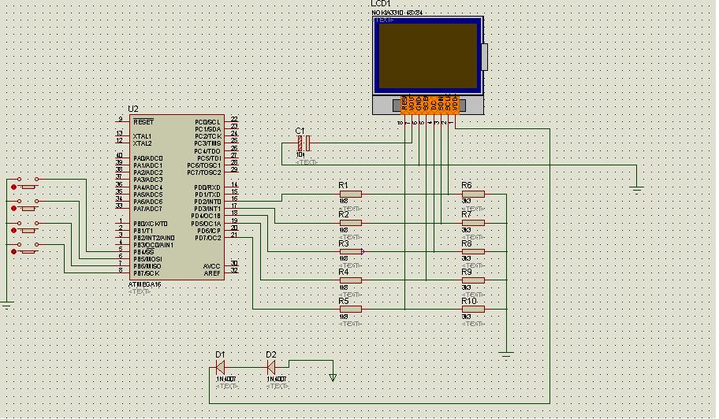Click the LCD1 reference label

click(x=381, y=4)
